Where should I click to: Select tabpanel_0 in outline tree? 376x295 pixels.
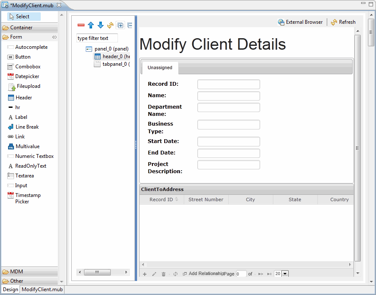point(112,64)
